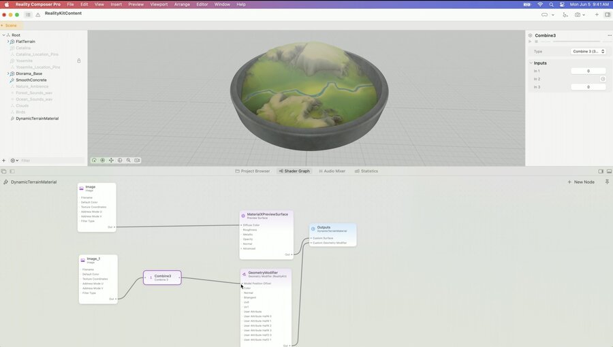Click the Wi-Fi menu bar icon
The width and height of the screenshot is (613, 347).
[x=540, y=4]
